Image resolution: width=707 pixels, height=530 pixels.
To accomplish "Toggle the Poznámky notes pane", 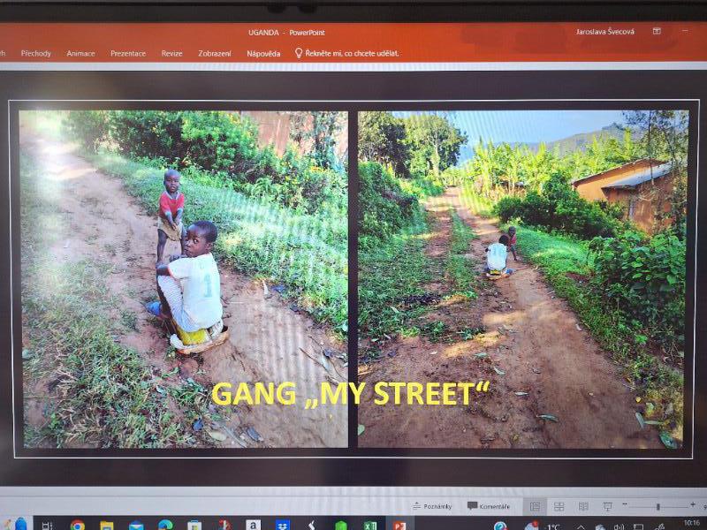I will pyautogui.click(x=432, y=506).
